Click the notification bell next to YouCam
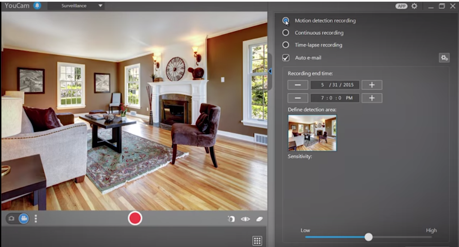The height and width of the screenshot is (247, 459). pos(37,6)
